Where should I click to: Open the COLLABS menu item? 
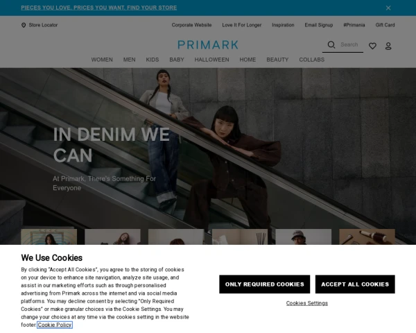pos(312,60)
